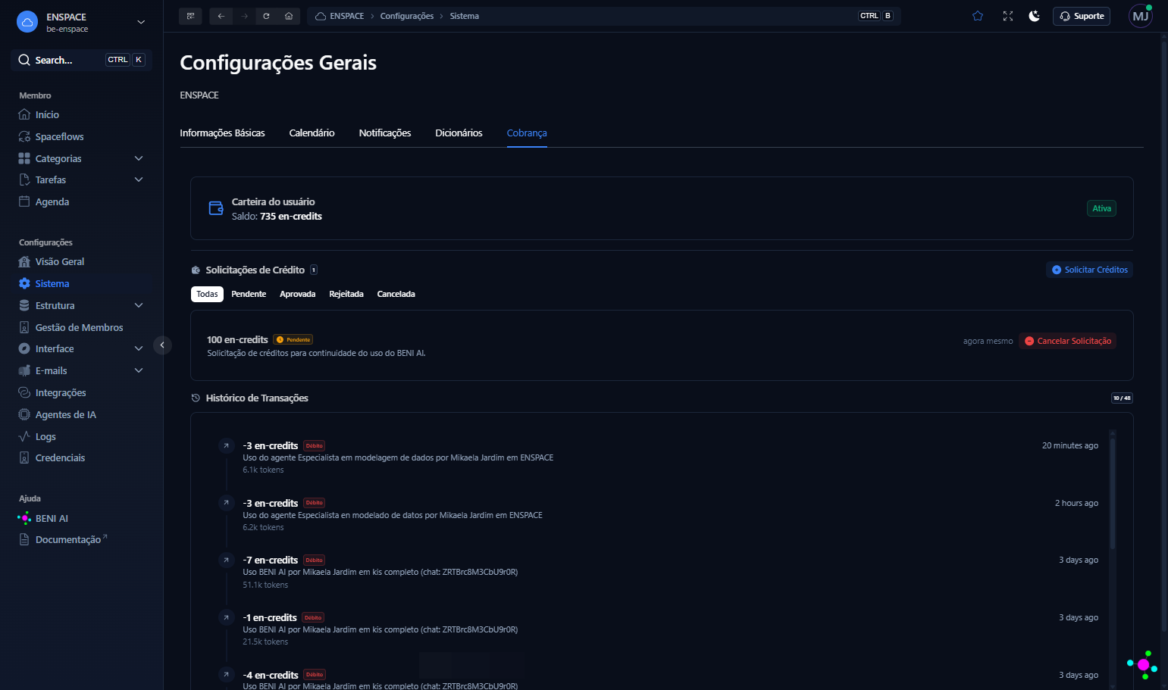This screenshot has height=690, width=1168.
Task: Click arrow icon of 2 hours ago transaction
Action: (226, 503)
